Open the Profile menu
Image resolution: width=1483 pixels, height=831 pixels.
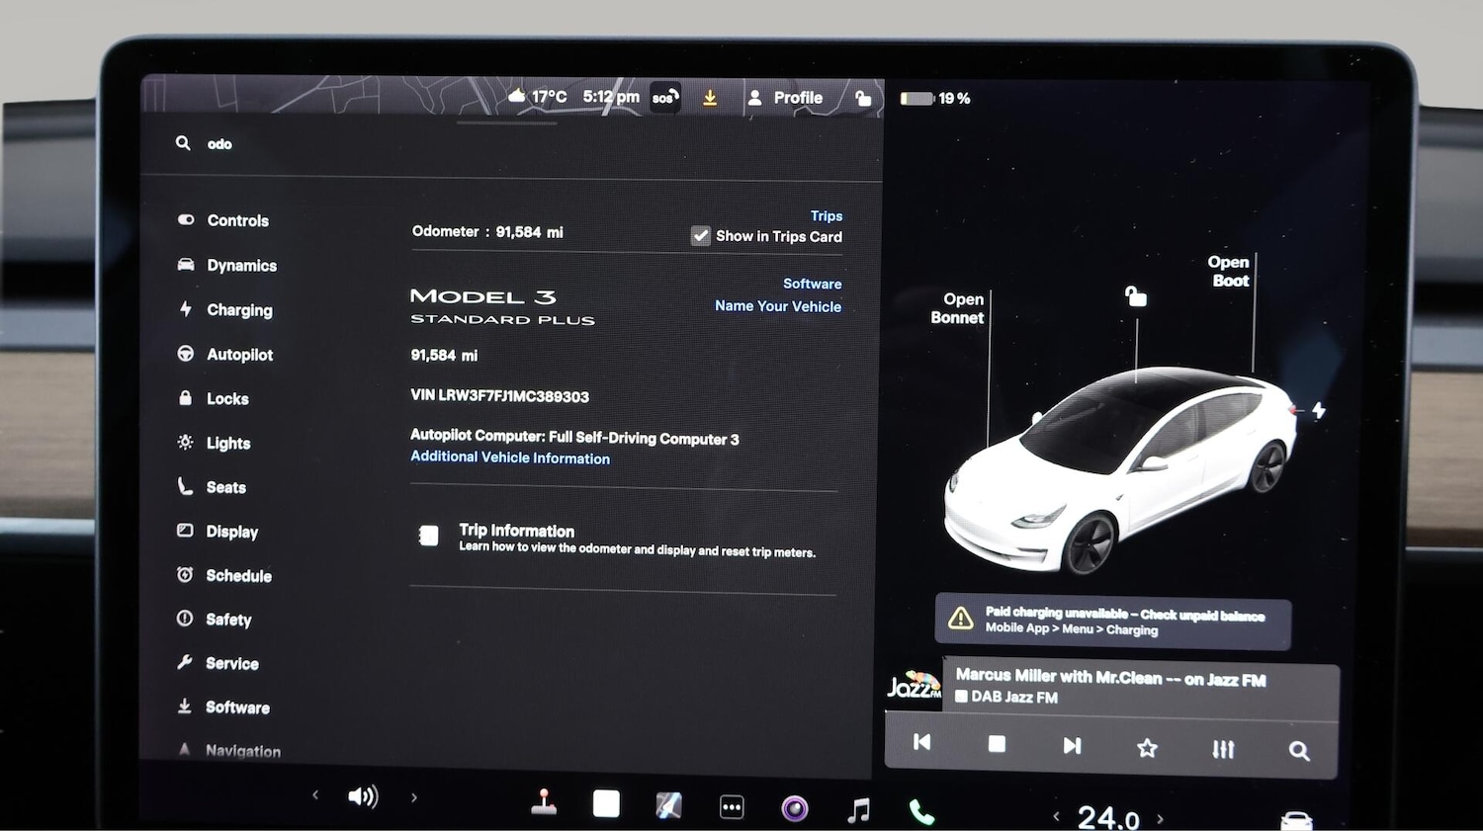[x=786, y=97]
